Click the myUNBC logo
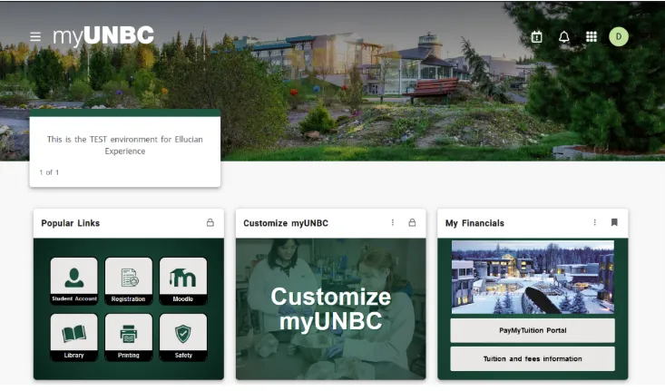Screen dimensions: 665x391 point(103,35)
